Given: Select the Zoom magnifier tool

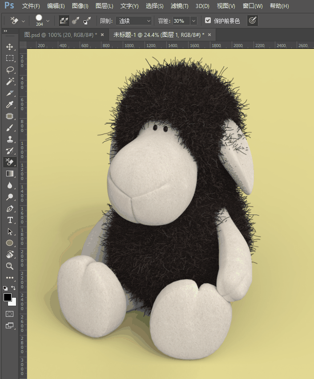Looking at the screenshot, I should coord(9,266).
